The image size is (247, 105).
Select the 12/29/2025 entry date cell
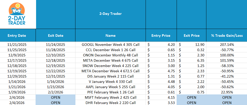(17, 76)
